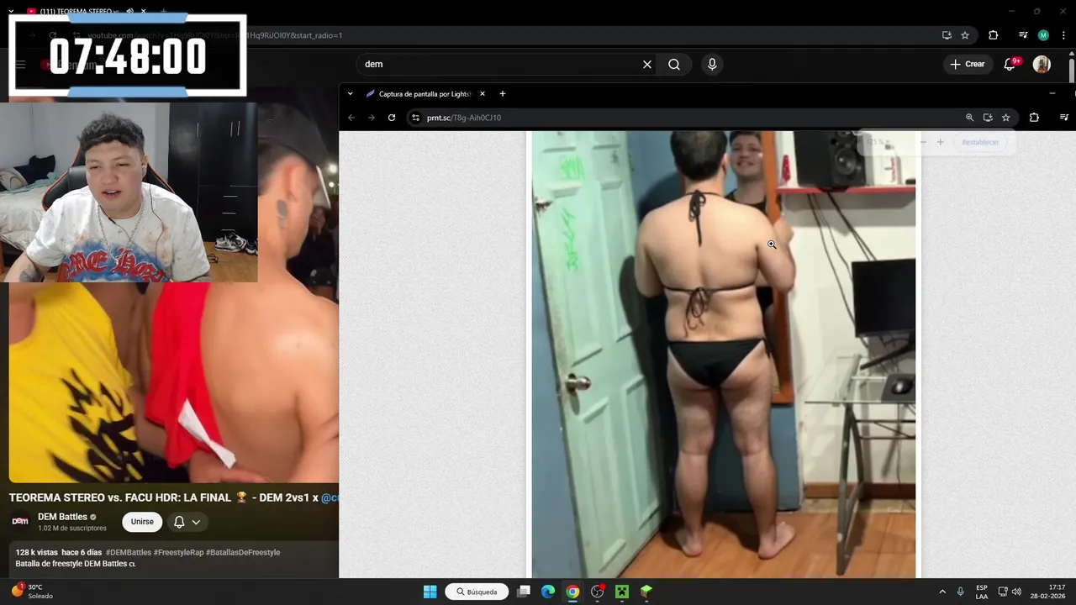Open YouTube notifications bell with 9+ badge

click(x=1010, y=64)
